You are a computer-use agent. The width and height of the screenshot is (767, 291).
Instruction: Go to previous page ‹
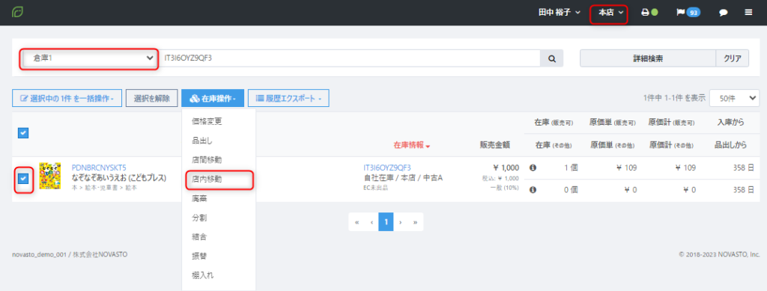pyautogui.click(x=372, y=221)
